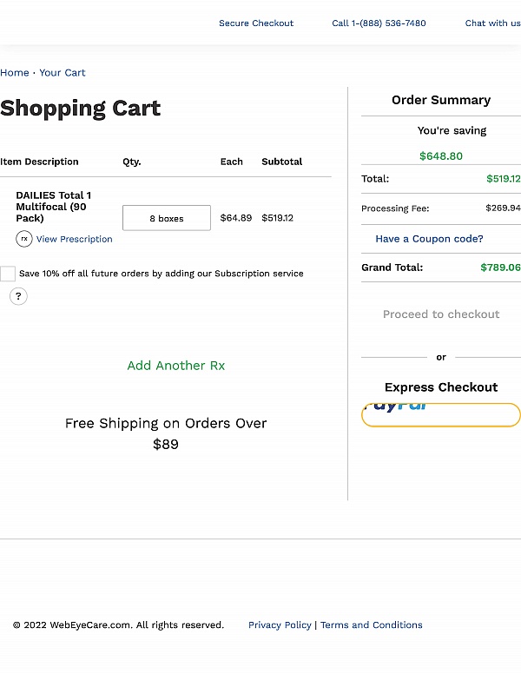Viewport: 521px width, 674px height.
Task: Click the Add Another Rx link
Action: coord(175,366)
